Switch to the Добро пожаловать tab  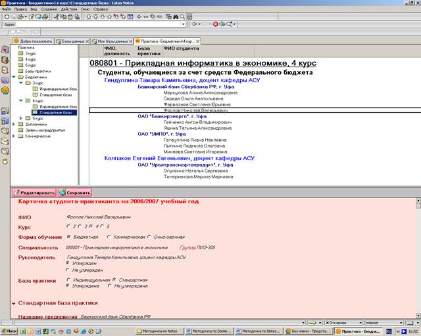pyautogui.click(x=33, y=41)
